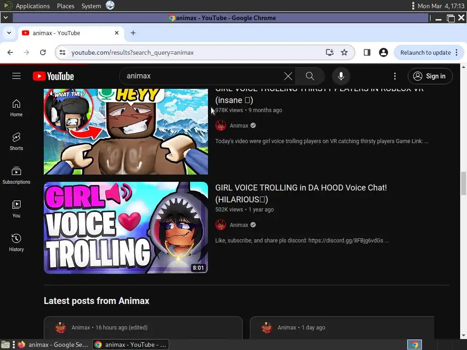Open History in the sidebar

[16, 243]
